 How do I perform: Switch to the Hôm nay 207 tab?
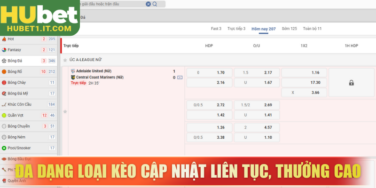point(264,29)
